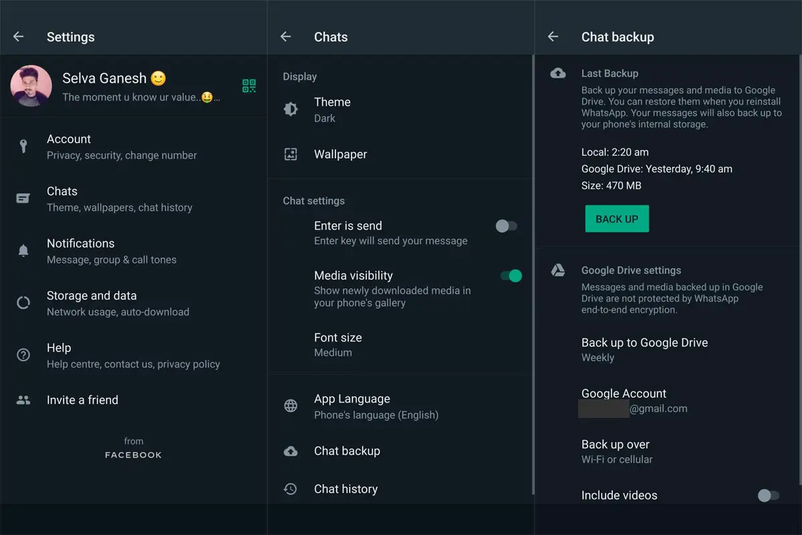Screen dimensions: 802x535
Task: Click the Chat history clock icon
Action: coord(291,489)
